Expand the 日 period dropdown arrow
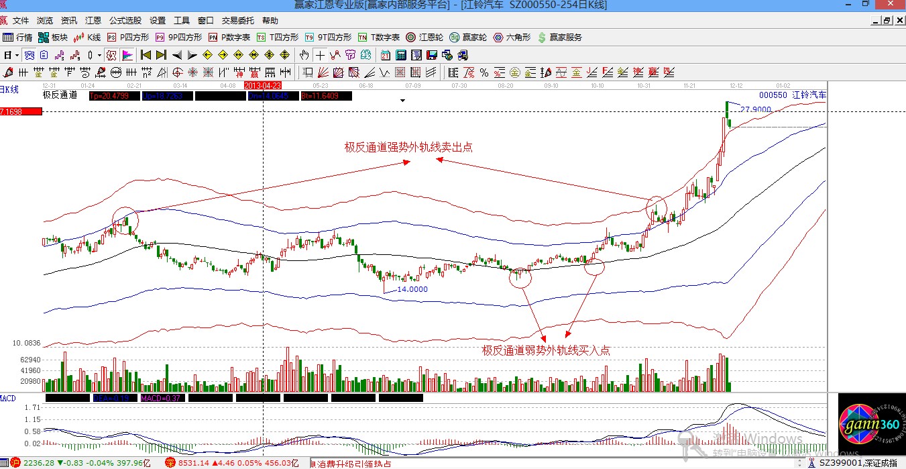Viewport: 906px width, 469px height. (x=17, y=55)
